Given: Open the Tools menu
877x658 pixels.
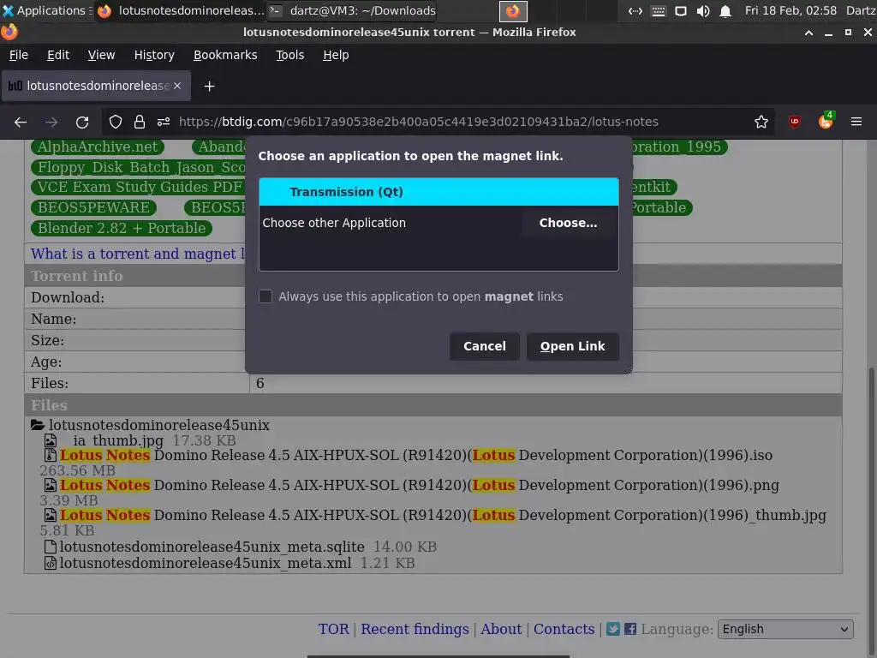Looking at the screenshot, I should coord(289,55).
